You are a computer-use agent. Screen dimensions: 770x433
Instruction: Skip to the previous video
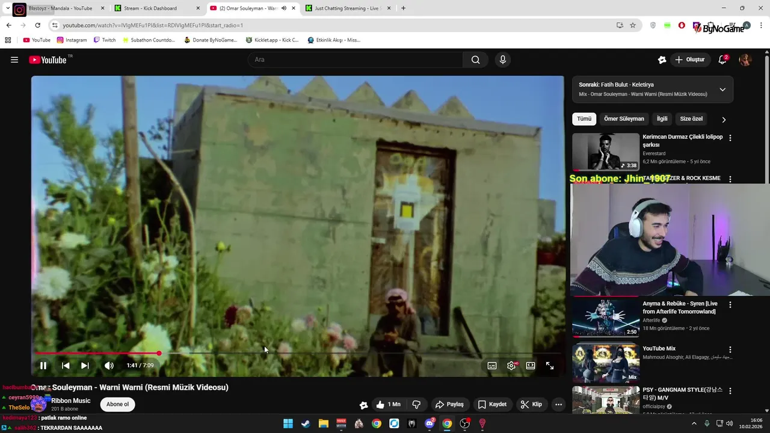[66, 365]
